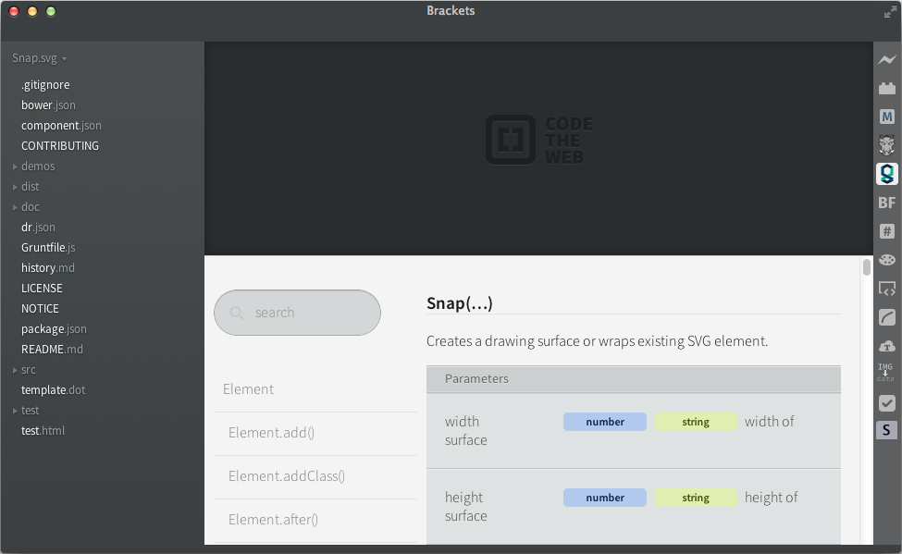
Task: Click the Parameters table header
Action: [634, 379]
